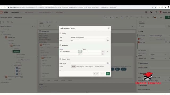Open administration user icon in header

pyautogui.click(x=151, y=12)
